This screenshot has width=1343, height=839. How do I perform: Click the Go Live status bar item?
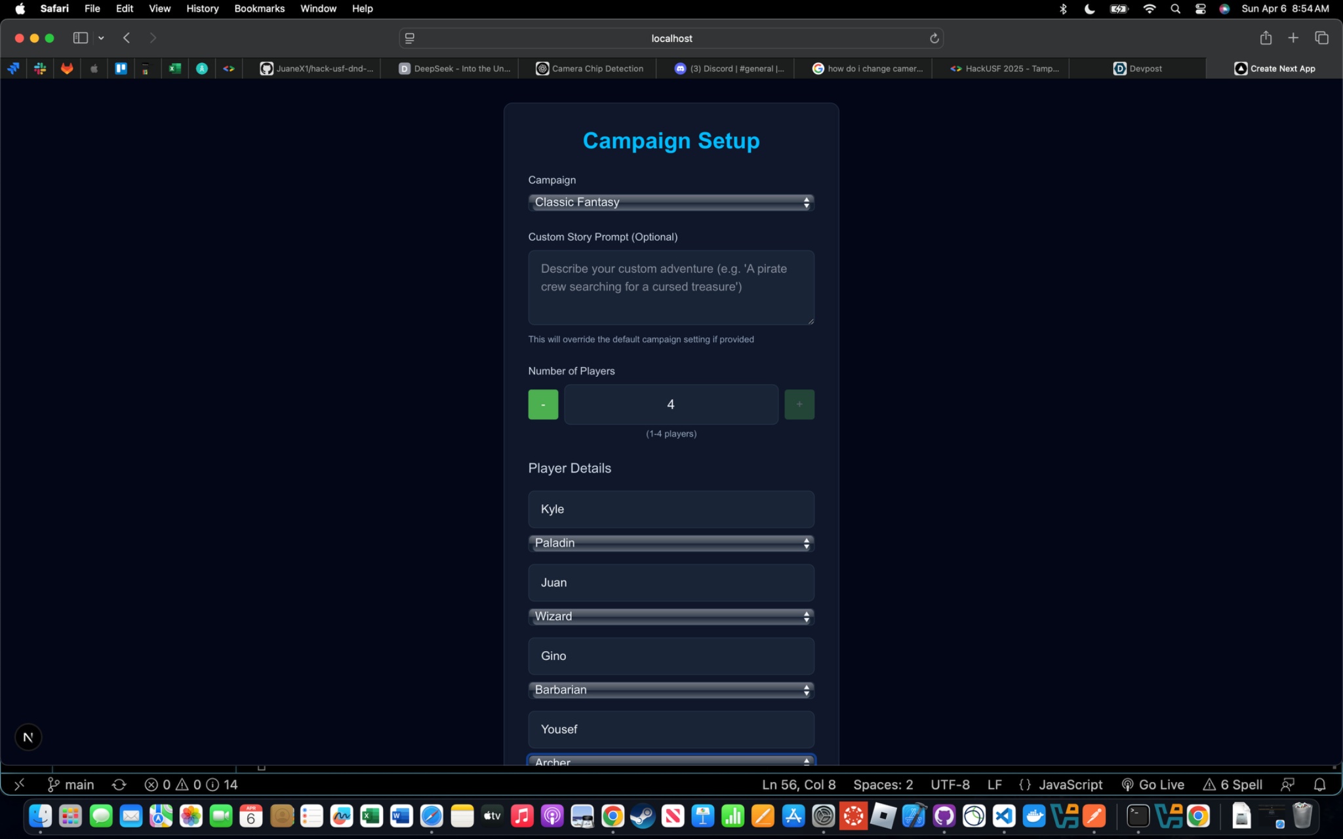(x=1153, y=785)
